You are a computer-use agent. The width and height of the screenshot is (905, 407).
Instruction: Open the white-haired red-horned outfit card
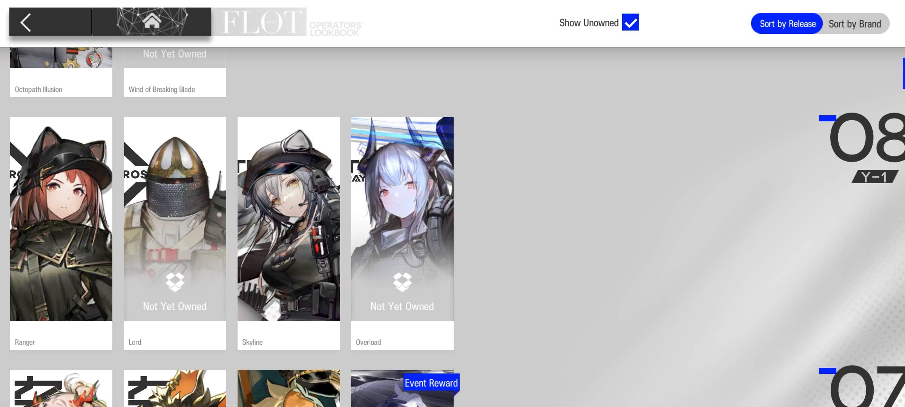[x=61, y=388]
